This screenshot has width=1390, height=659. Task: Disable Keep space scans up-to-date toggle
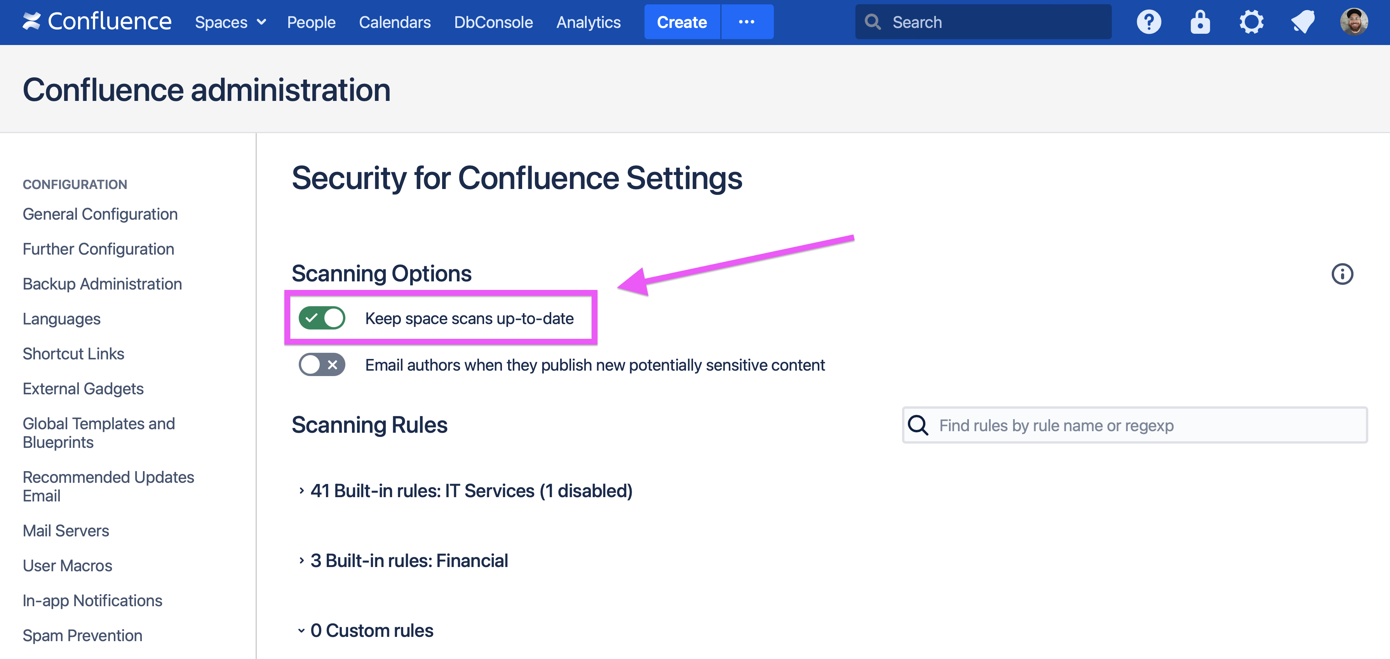coord(322,318)
